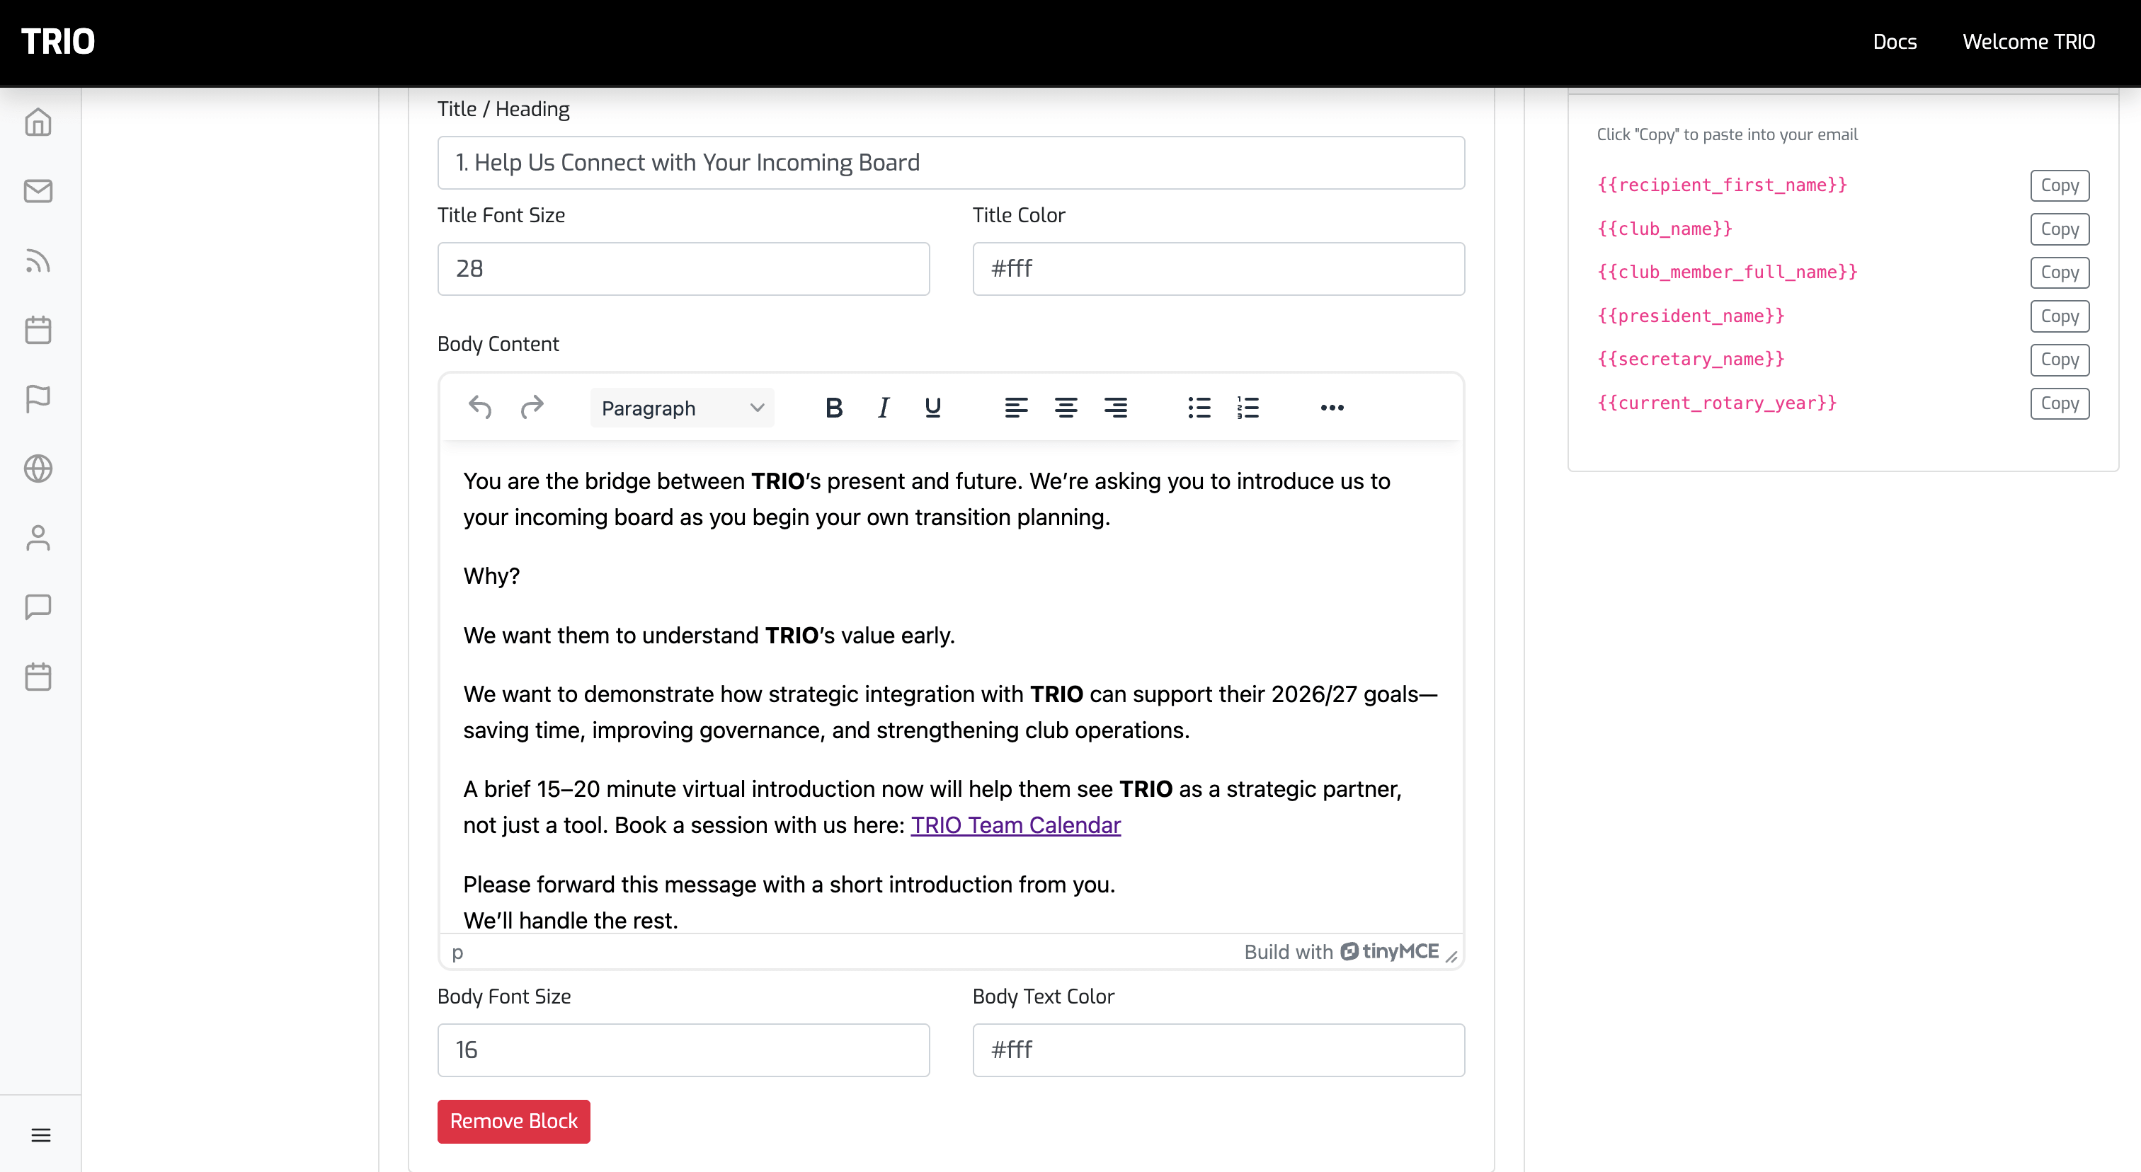Screen dimensions: 2141x1172
Task: Insert a bulleted list
Action: click(x=1199, y=408)
